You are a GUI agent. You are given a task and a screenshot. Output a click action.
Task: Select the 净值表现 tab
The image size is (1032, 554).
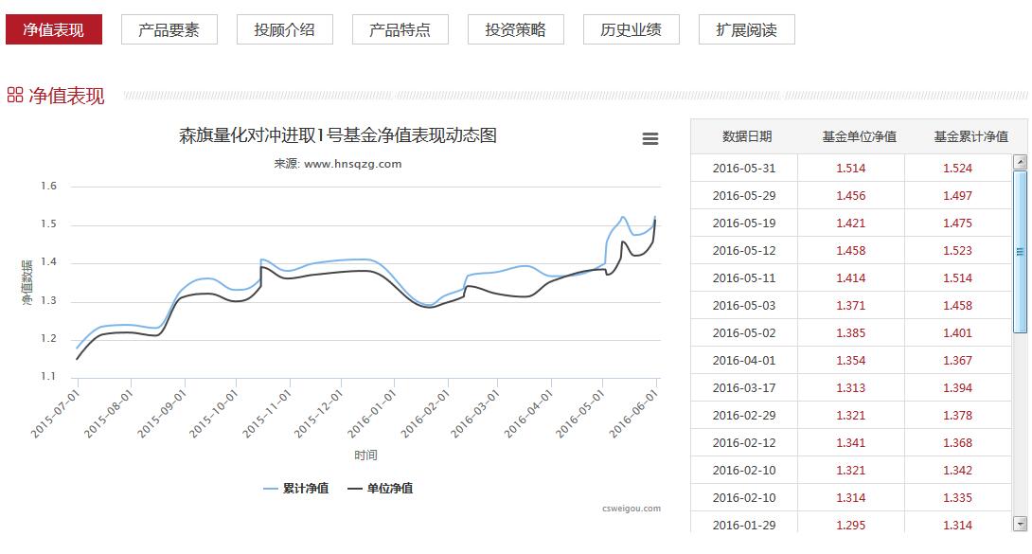(x=53, y=29)
